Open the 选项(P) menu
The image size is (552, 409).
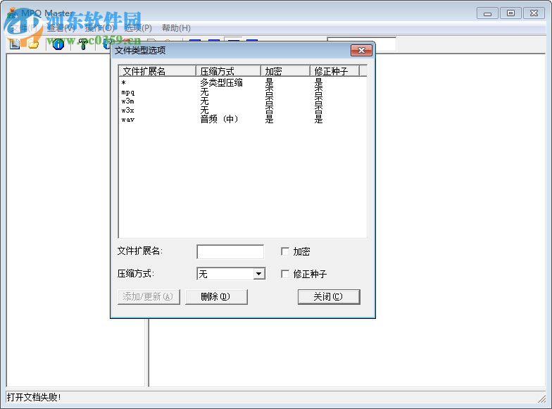click(x=138, y=28)
